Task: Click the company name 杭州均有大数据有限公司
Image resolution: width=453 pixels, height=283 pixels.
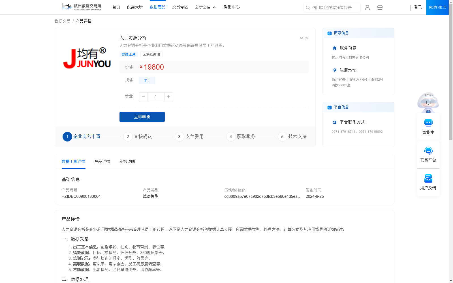Action: 350,57
